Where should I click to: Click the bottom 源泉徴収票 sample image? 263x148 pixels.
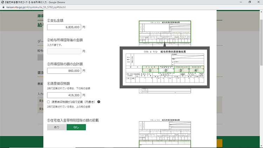[x=165, y=133]
